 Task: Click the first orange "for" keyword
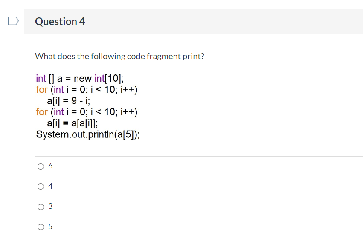(x=42, y=89)
